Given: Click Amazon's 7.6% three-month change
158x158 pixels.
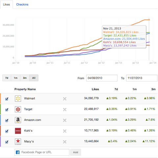Looking at the screenshot, I should [x=150, y=120].
